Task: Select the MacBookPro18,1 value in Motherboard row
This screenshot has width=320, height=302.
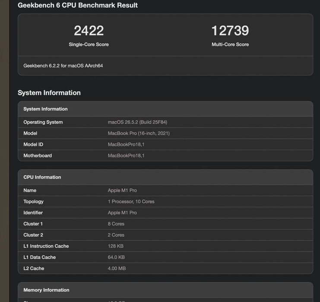Action: tap(126, 156)
